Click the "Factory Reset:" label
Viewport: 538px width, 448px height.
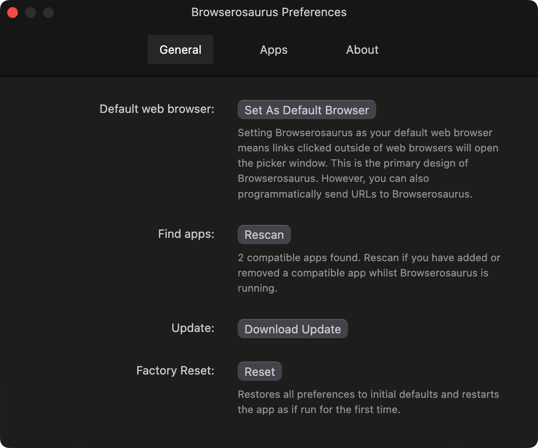pyautogui.click(x=175, y=370)
